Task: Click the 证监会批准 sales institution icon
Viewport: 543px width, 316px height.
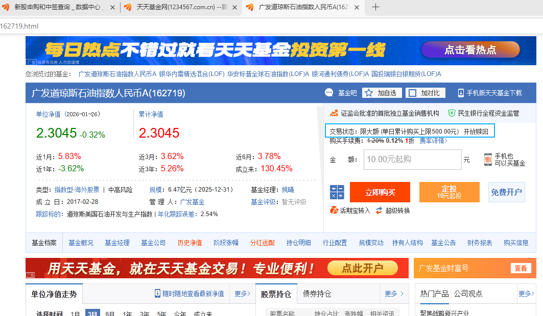Action: click(x=334, y=113)
